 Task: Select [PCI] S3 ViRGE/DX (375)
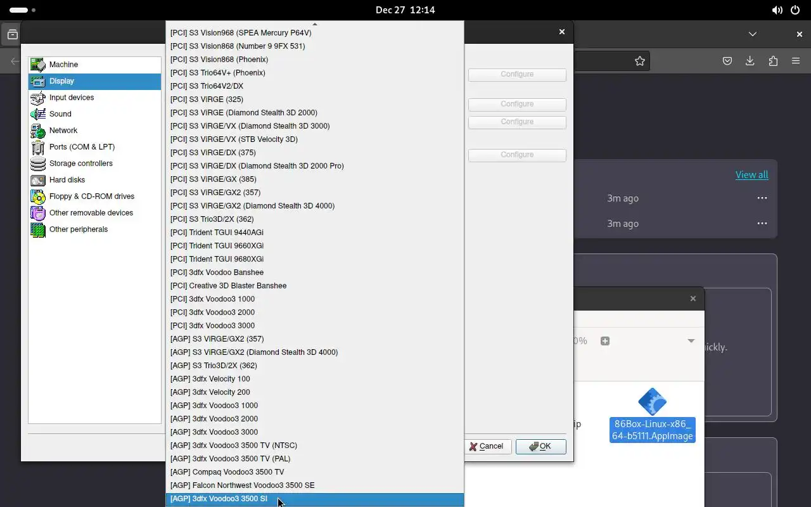pos(315,153)
